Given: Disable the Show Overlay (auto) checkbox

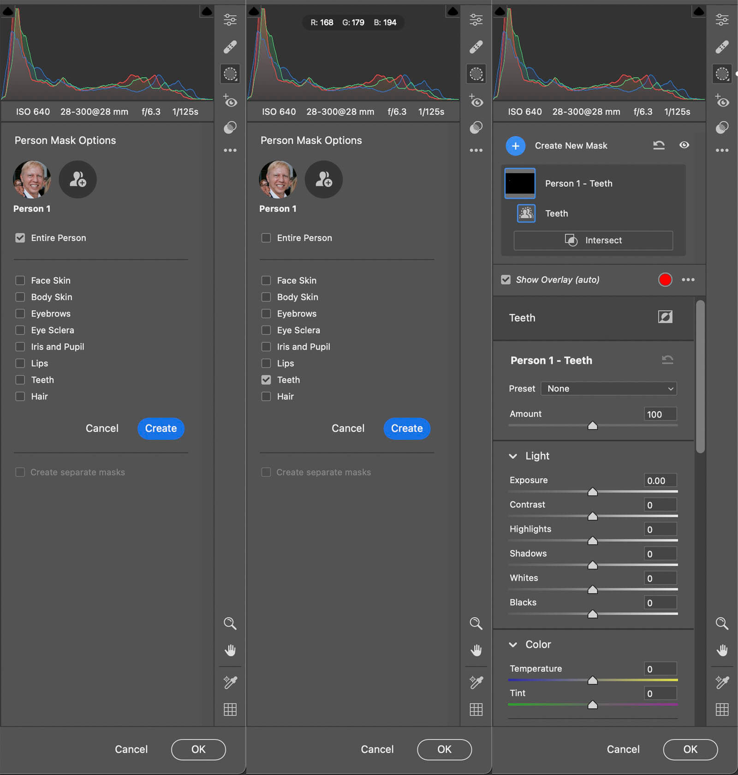Looking at the screenshot, I should click(506, 280).
